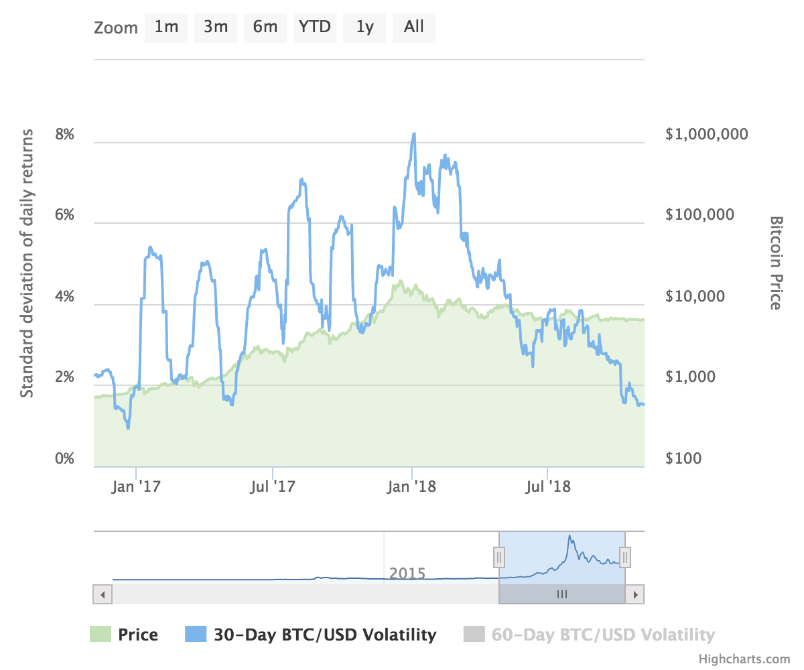Screen dimensions: 804x670
Task: Choose the YTD zoom range
Action: click(x=315, y=27)
